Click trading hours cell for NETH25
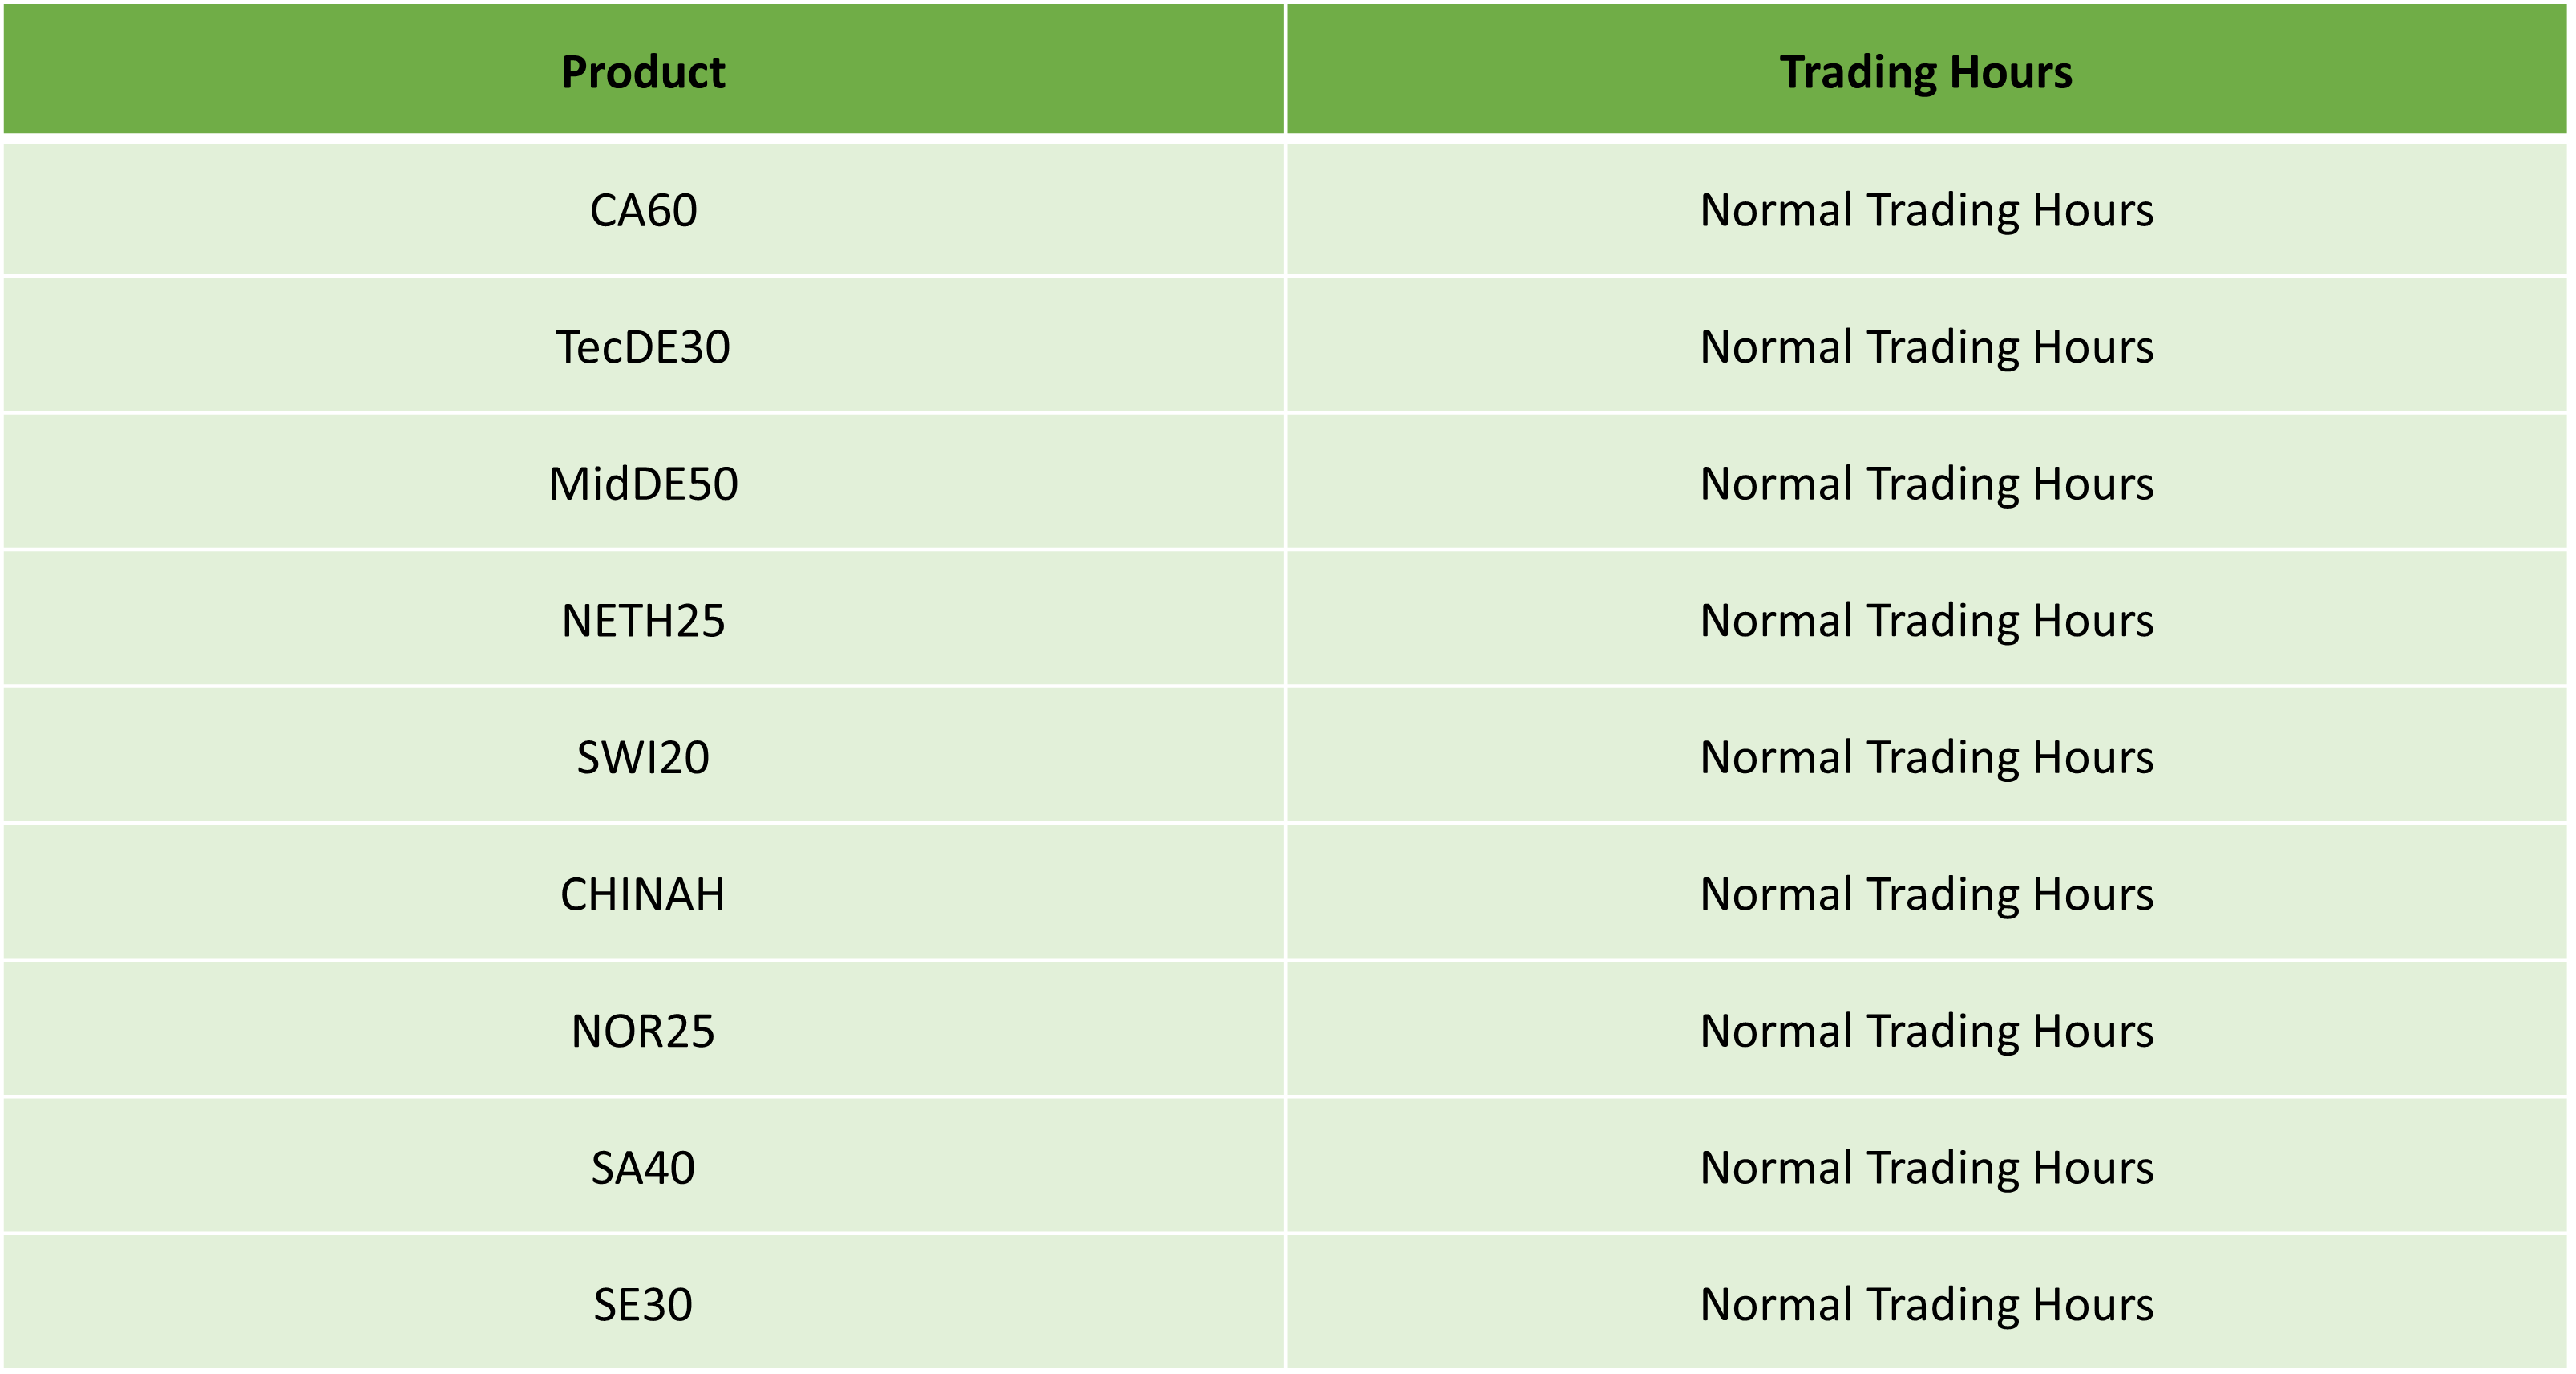 [x=1926, y=621]
